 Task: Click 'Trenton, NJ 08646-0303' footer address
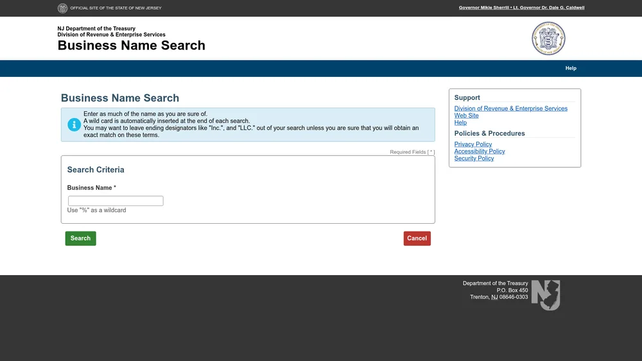pyautogui.click(x=499, y=298)
